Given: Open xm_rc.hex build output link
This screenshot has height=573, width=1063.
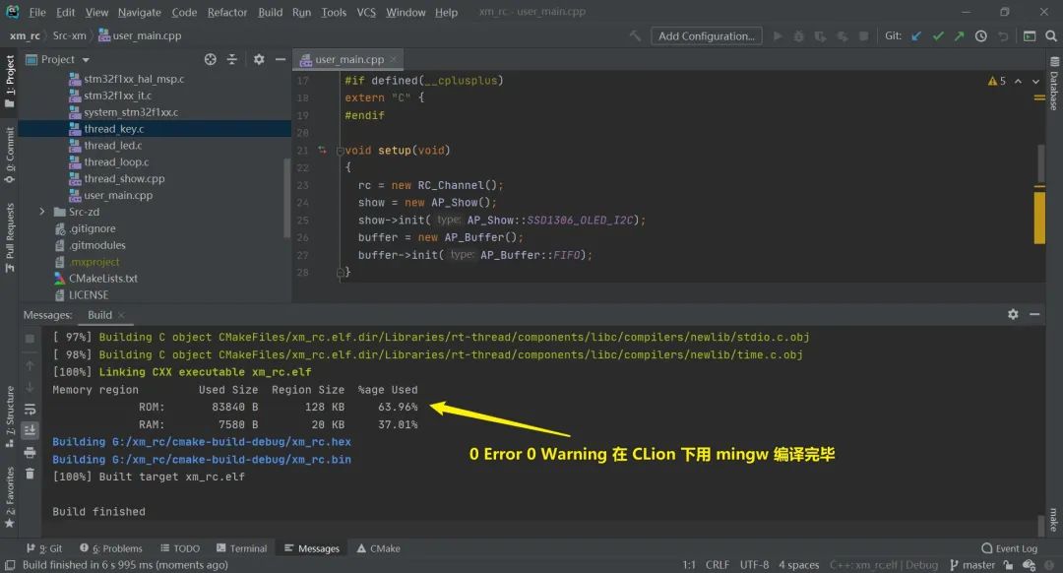Looking at the screenshot, I should click(202, 441).
